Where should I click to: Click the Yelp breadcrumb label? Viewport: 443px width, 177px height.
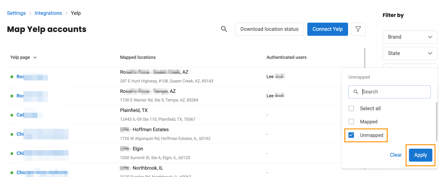(76, 13)
